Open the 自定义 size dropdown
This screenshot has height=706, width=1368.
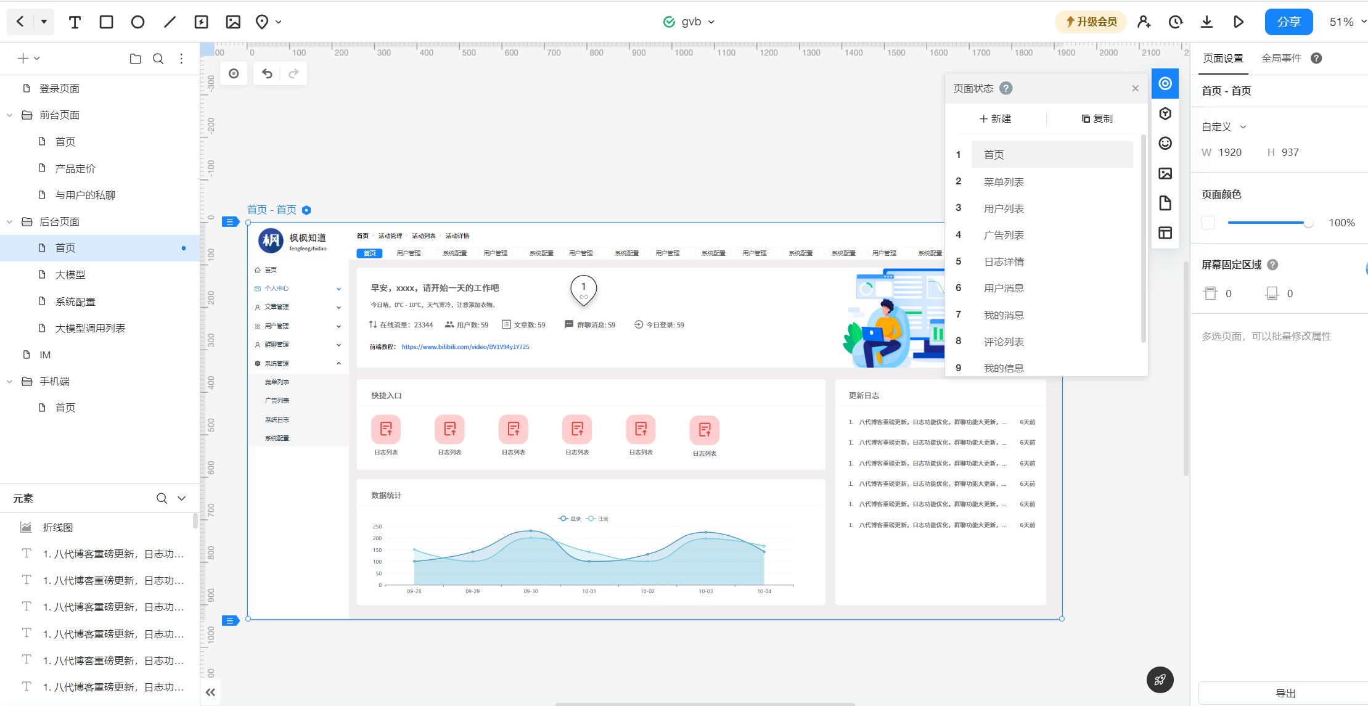pos(1224,127)
